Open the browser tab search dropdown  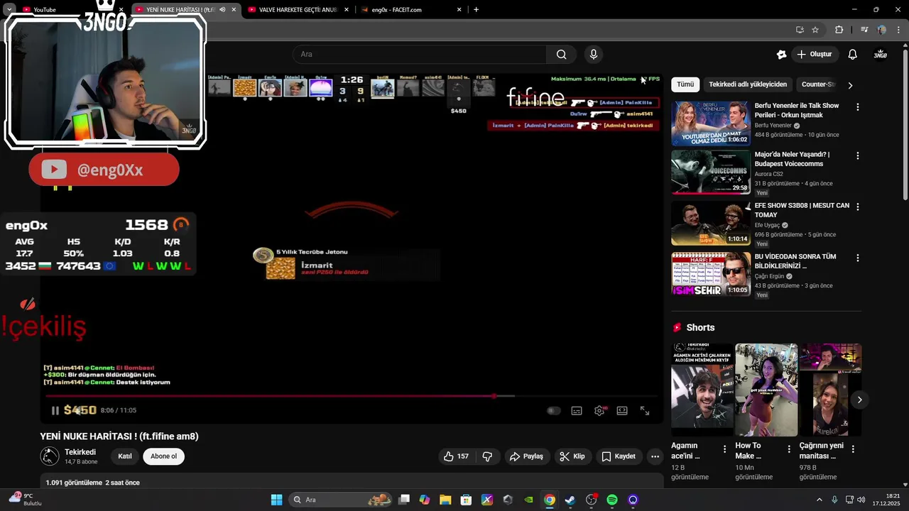tap(9, 9)
